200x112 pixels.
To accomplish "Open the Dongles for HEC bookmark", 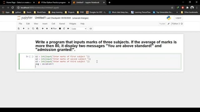I will (x=96, y=12).
